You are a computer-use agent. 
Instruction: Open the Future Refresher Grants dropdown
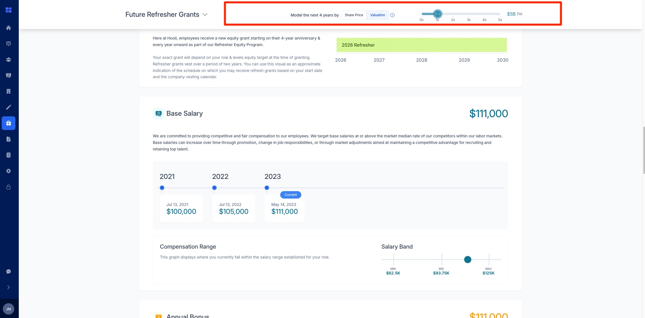205,14
